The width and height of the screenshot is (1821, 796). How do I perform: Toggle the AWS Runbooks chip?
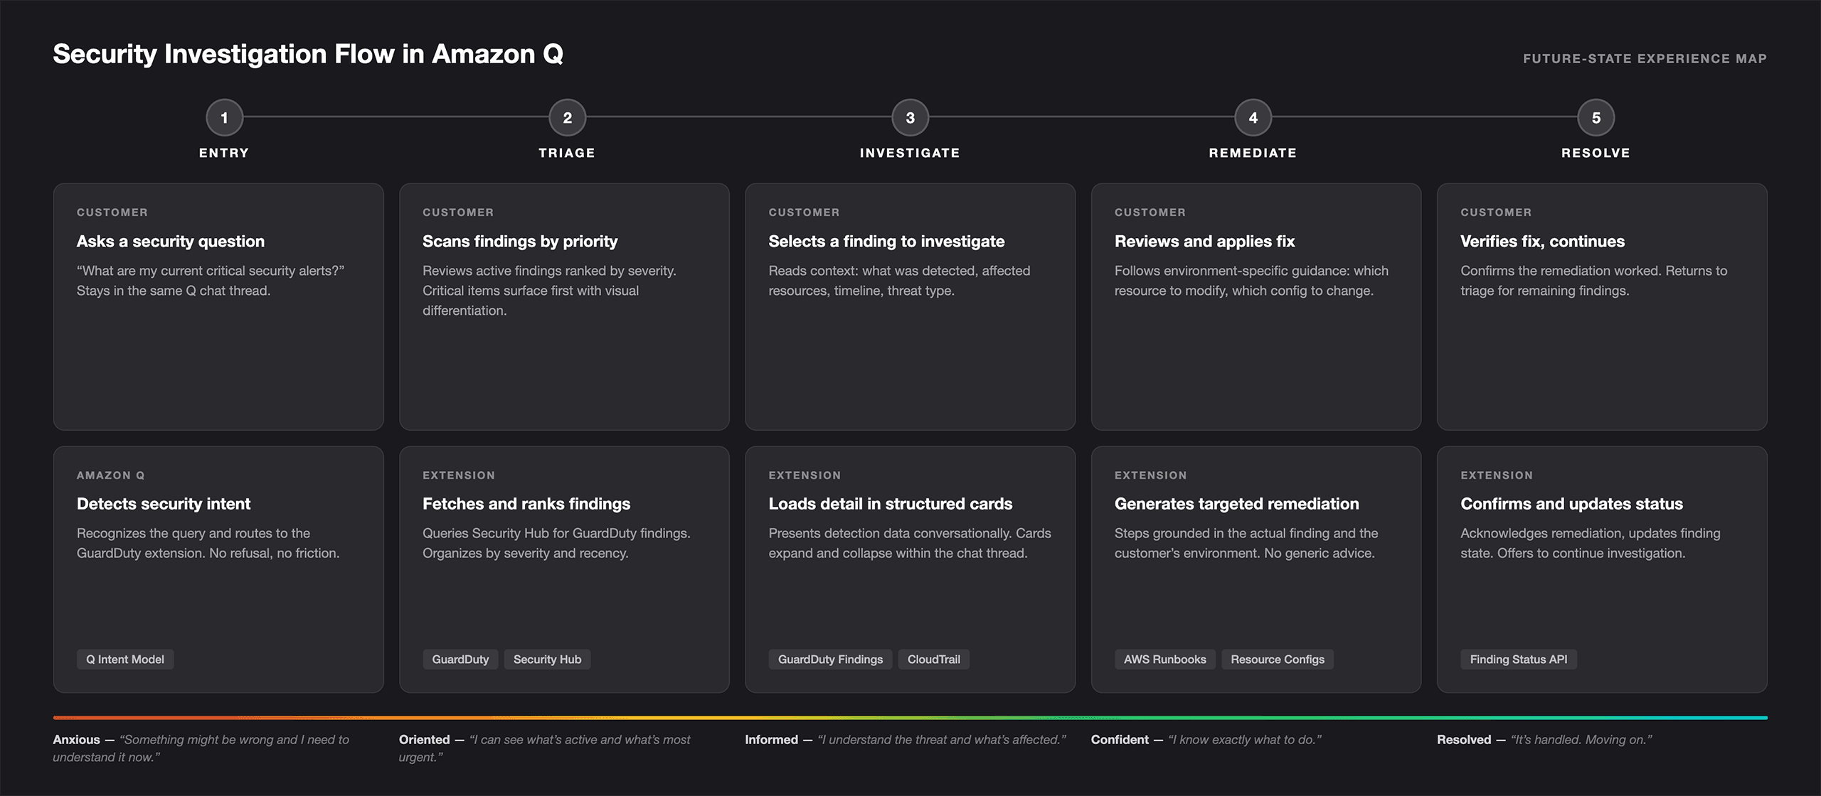(x=1164, y=659)
